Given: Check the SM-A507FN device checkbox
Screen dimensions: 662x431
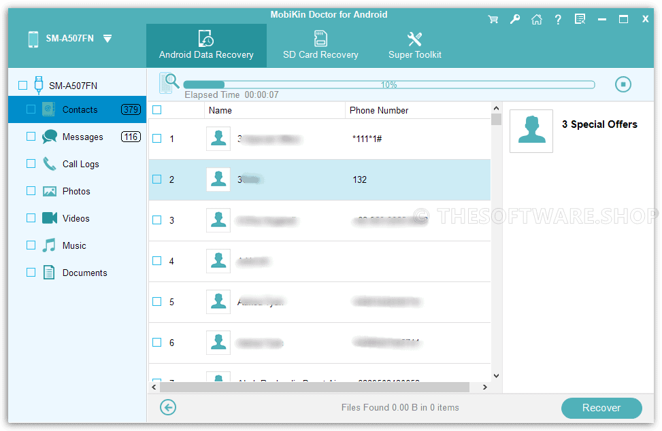Looking at the screenshot, I should pyautogui.click(x=23, y=86).
